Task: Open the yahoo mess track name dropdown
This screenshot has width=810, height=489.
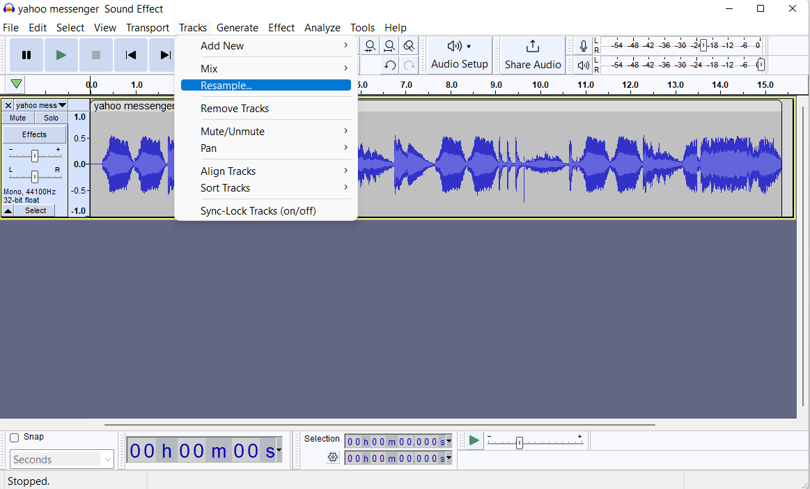Action: pos(41,105)
